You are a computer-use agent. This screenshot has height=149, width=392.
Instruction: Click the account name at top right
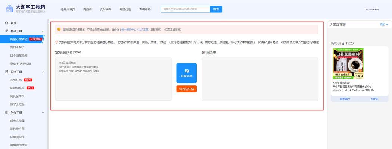372,9
